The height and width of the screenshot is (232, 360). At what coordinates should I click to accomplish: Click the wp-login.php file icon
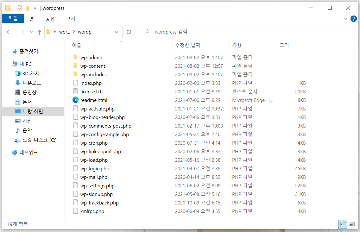point(76,168)
